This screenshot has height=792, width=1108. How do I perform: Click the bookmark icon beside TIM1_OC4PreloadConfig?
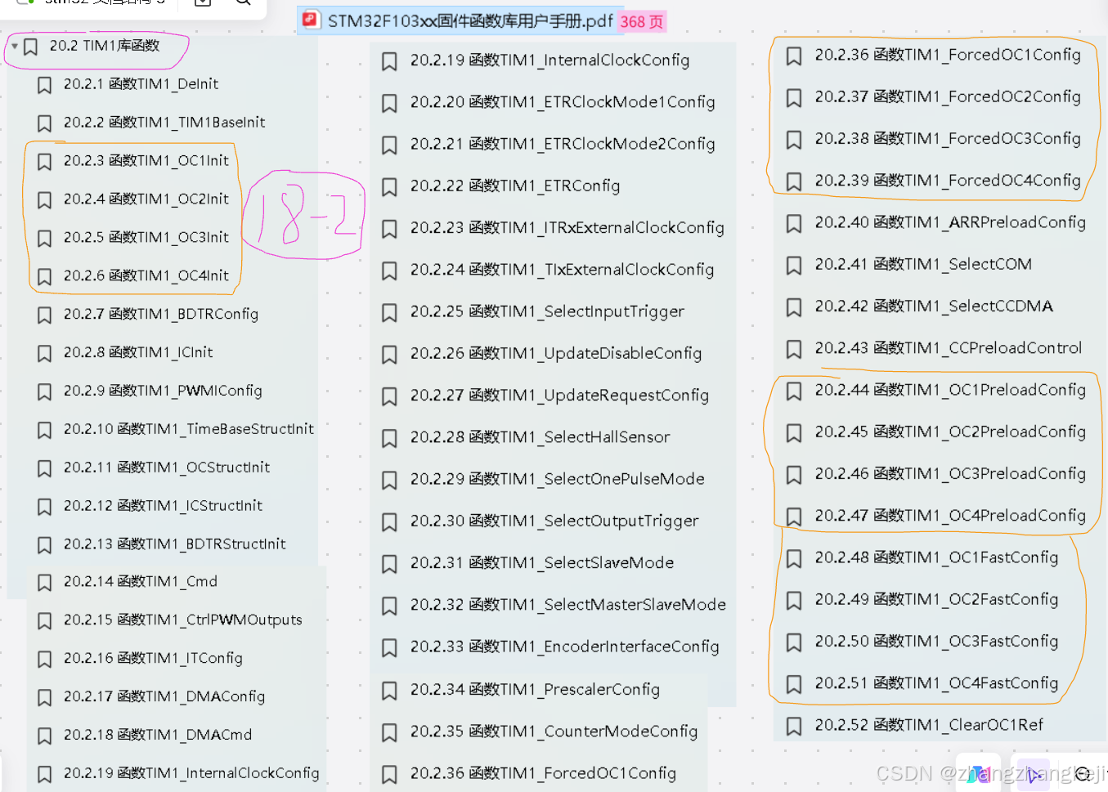[794, 517]
